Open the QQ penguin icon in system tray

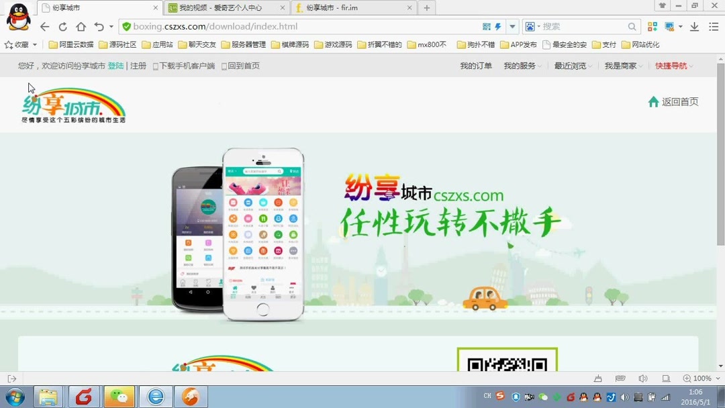pyautogui.click(x=583, y=397)
